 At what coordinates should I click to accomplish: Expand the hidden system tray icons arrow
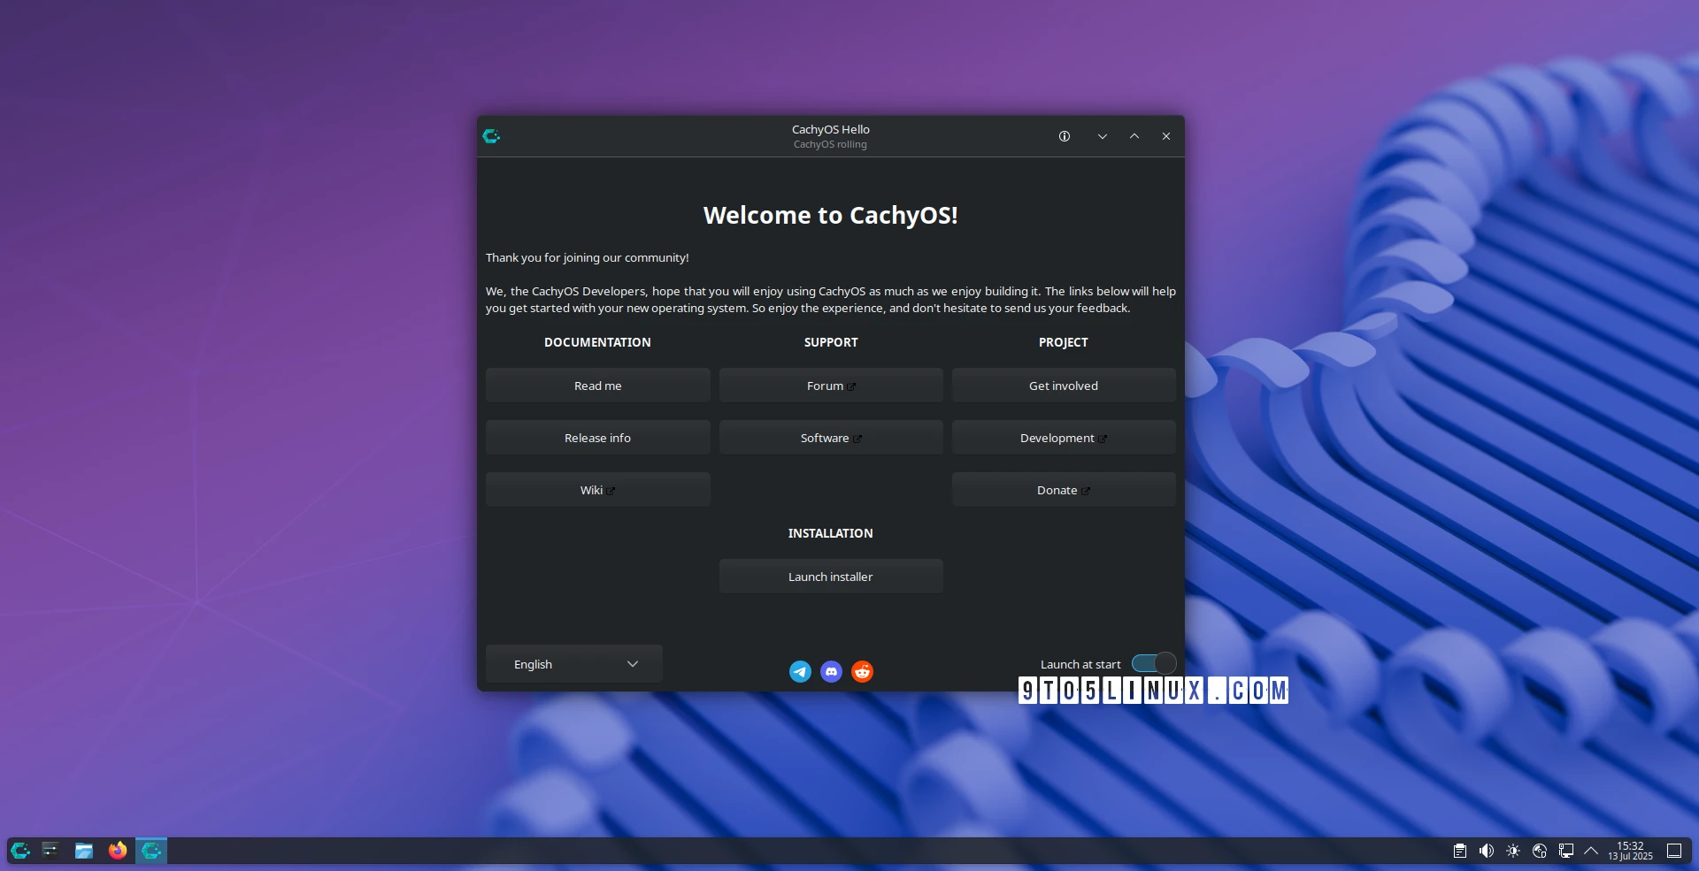1591,851
